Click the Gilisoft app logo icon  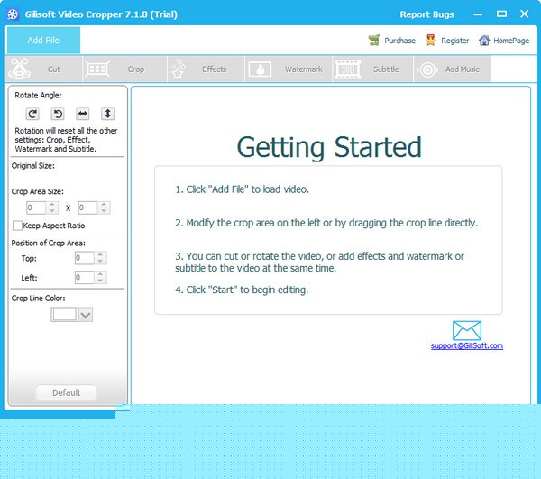13,14
